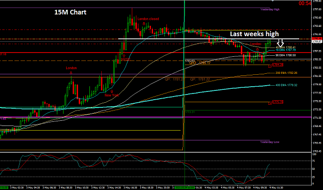Click the London session arrow marker on 3 May

tap(71, 73)
